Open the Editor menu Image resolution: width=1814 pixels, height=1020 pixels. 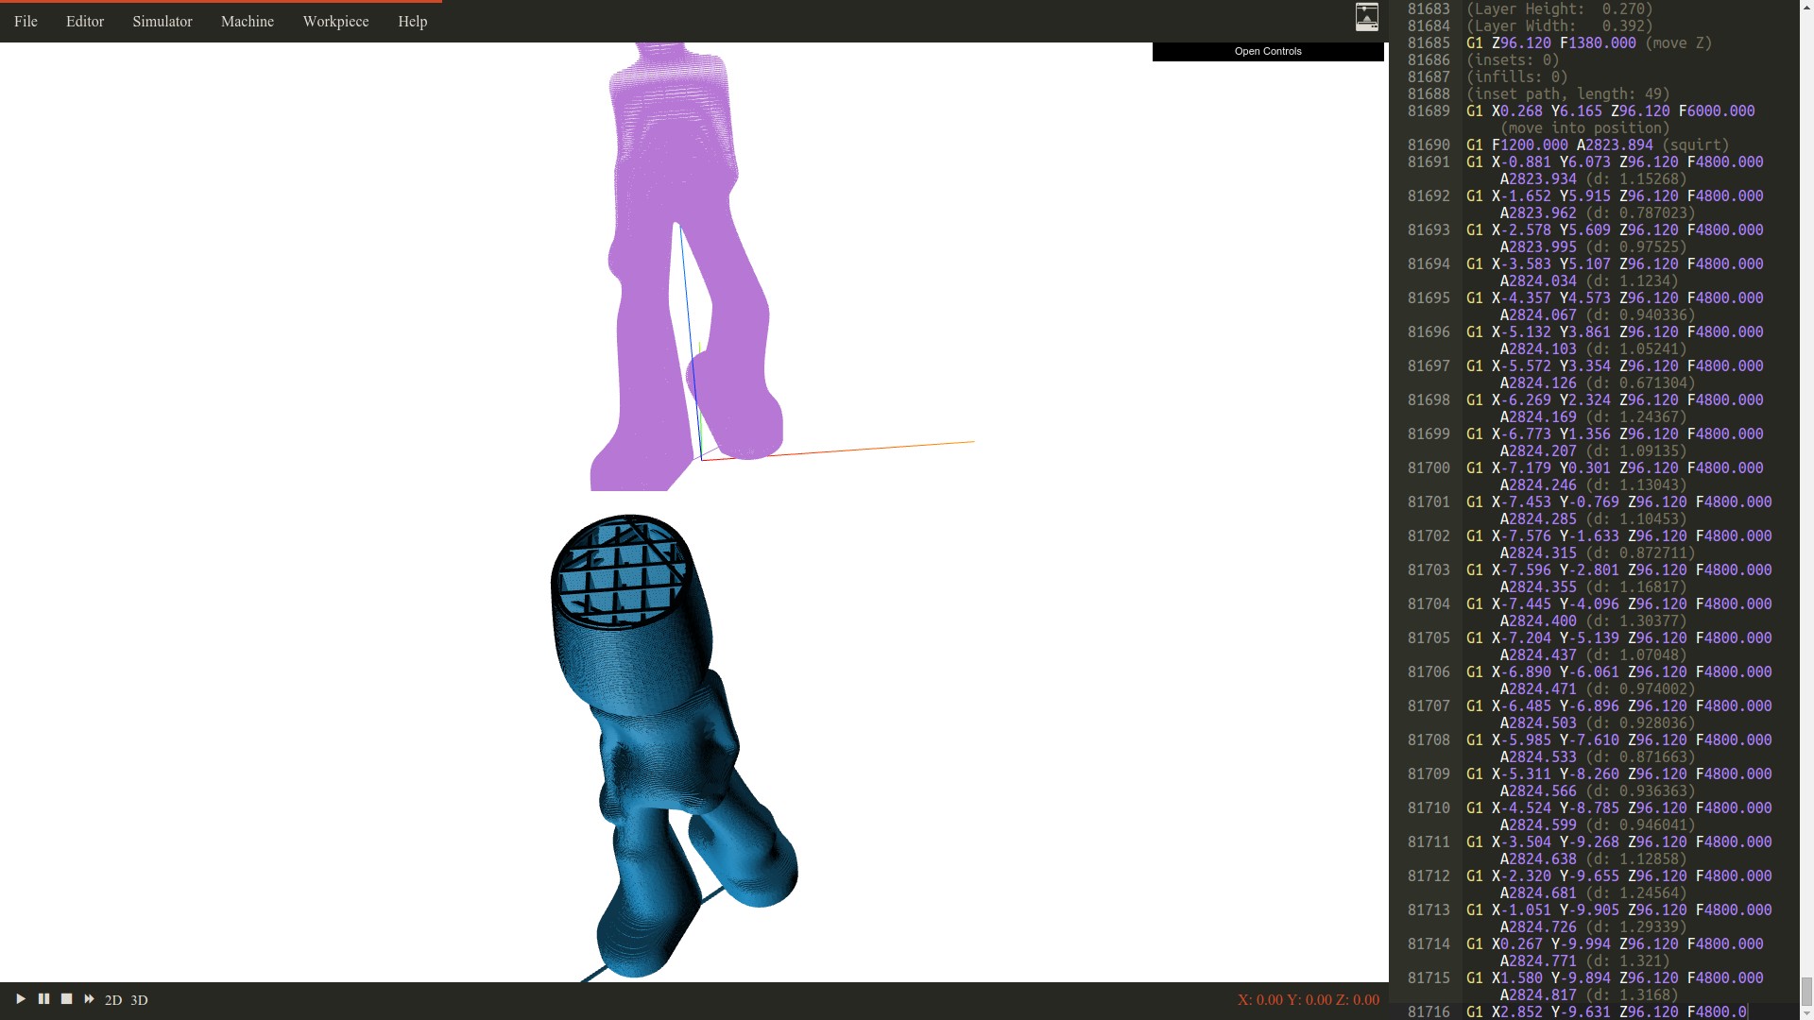[x=85, y=21]
